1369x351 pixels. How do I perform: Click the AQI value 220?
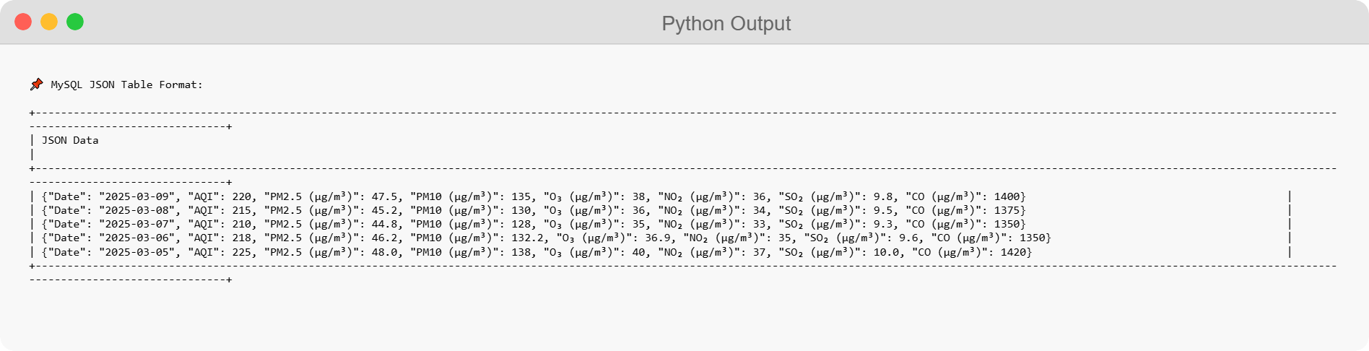(x=241, y=196)
